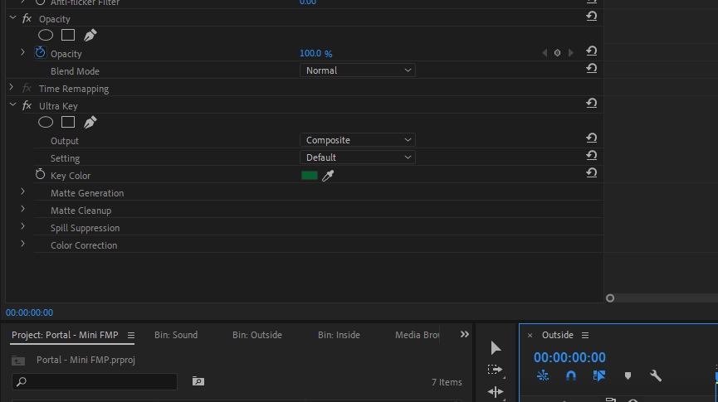718x402 pixels.
Task: Expand Matte Generation settings
Action: click(23, 191)
